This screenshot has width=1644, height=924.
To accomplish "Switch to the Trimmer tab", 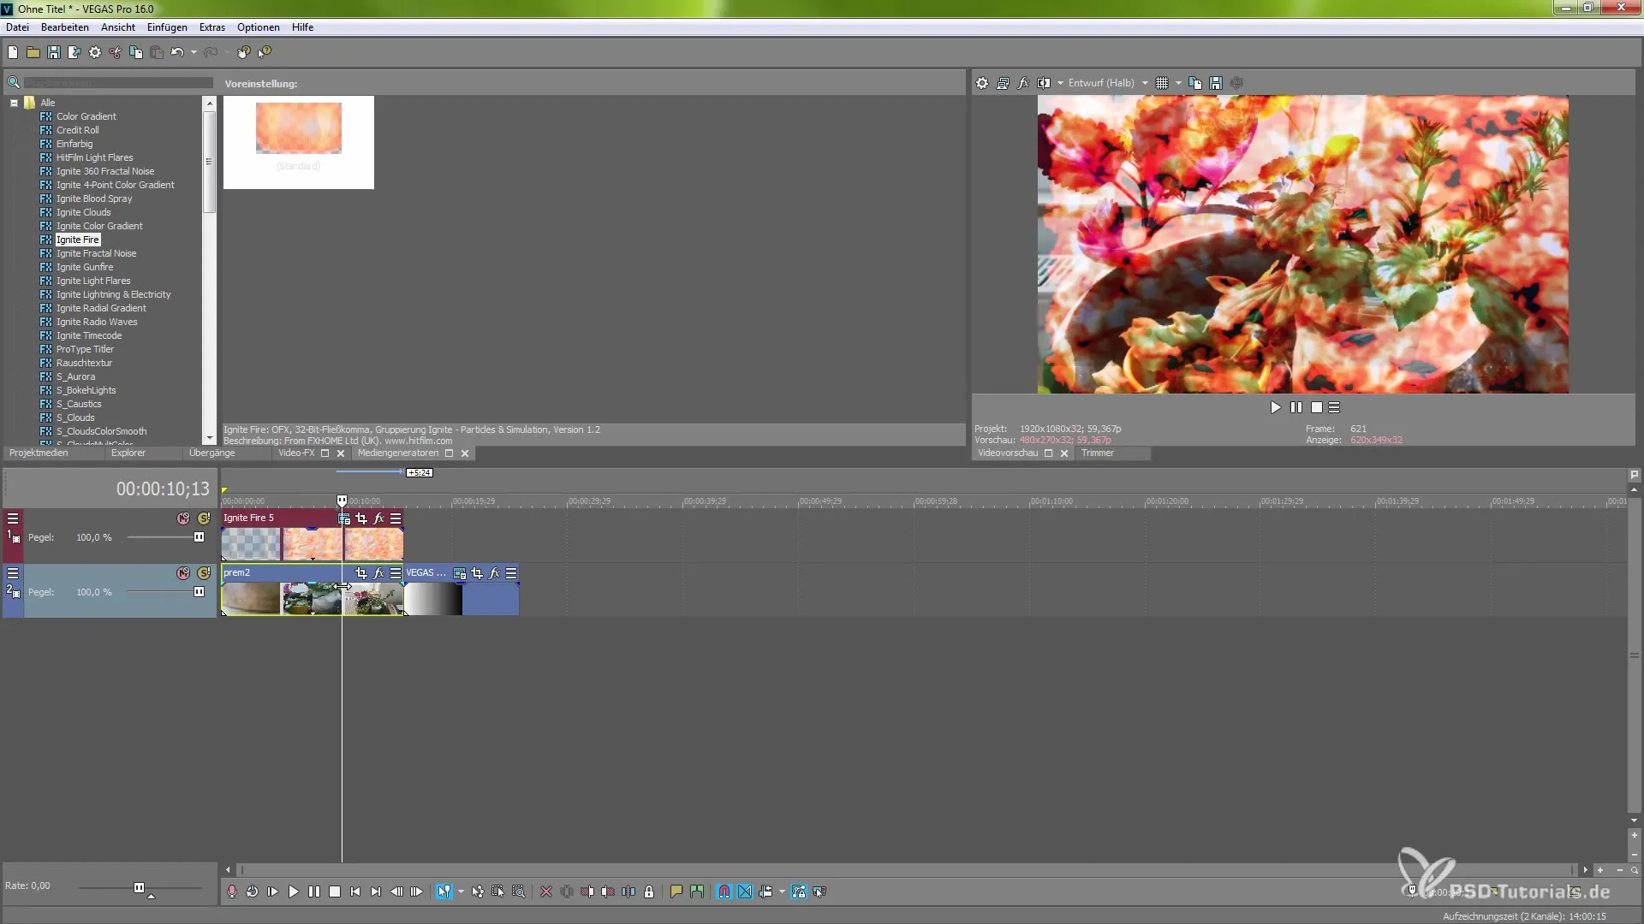I will (x=1097, y=453).
